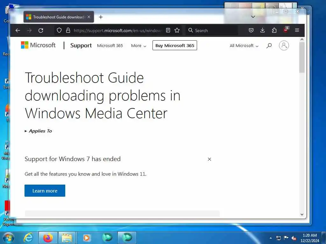Screen dimensions: 326x244
Task: Open Windows Explorer folder in taskbar
Action: coord(67,238)
